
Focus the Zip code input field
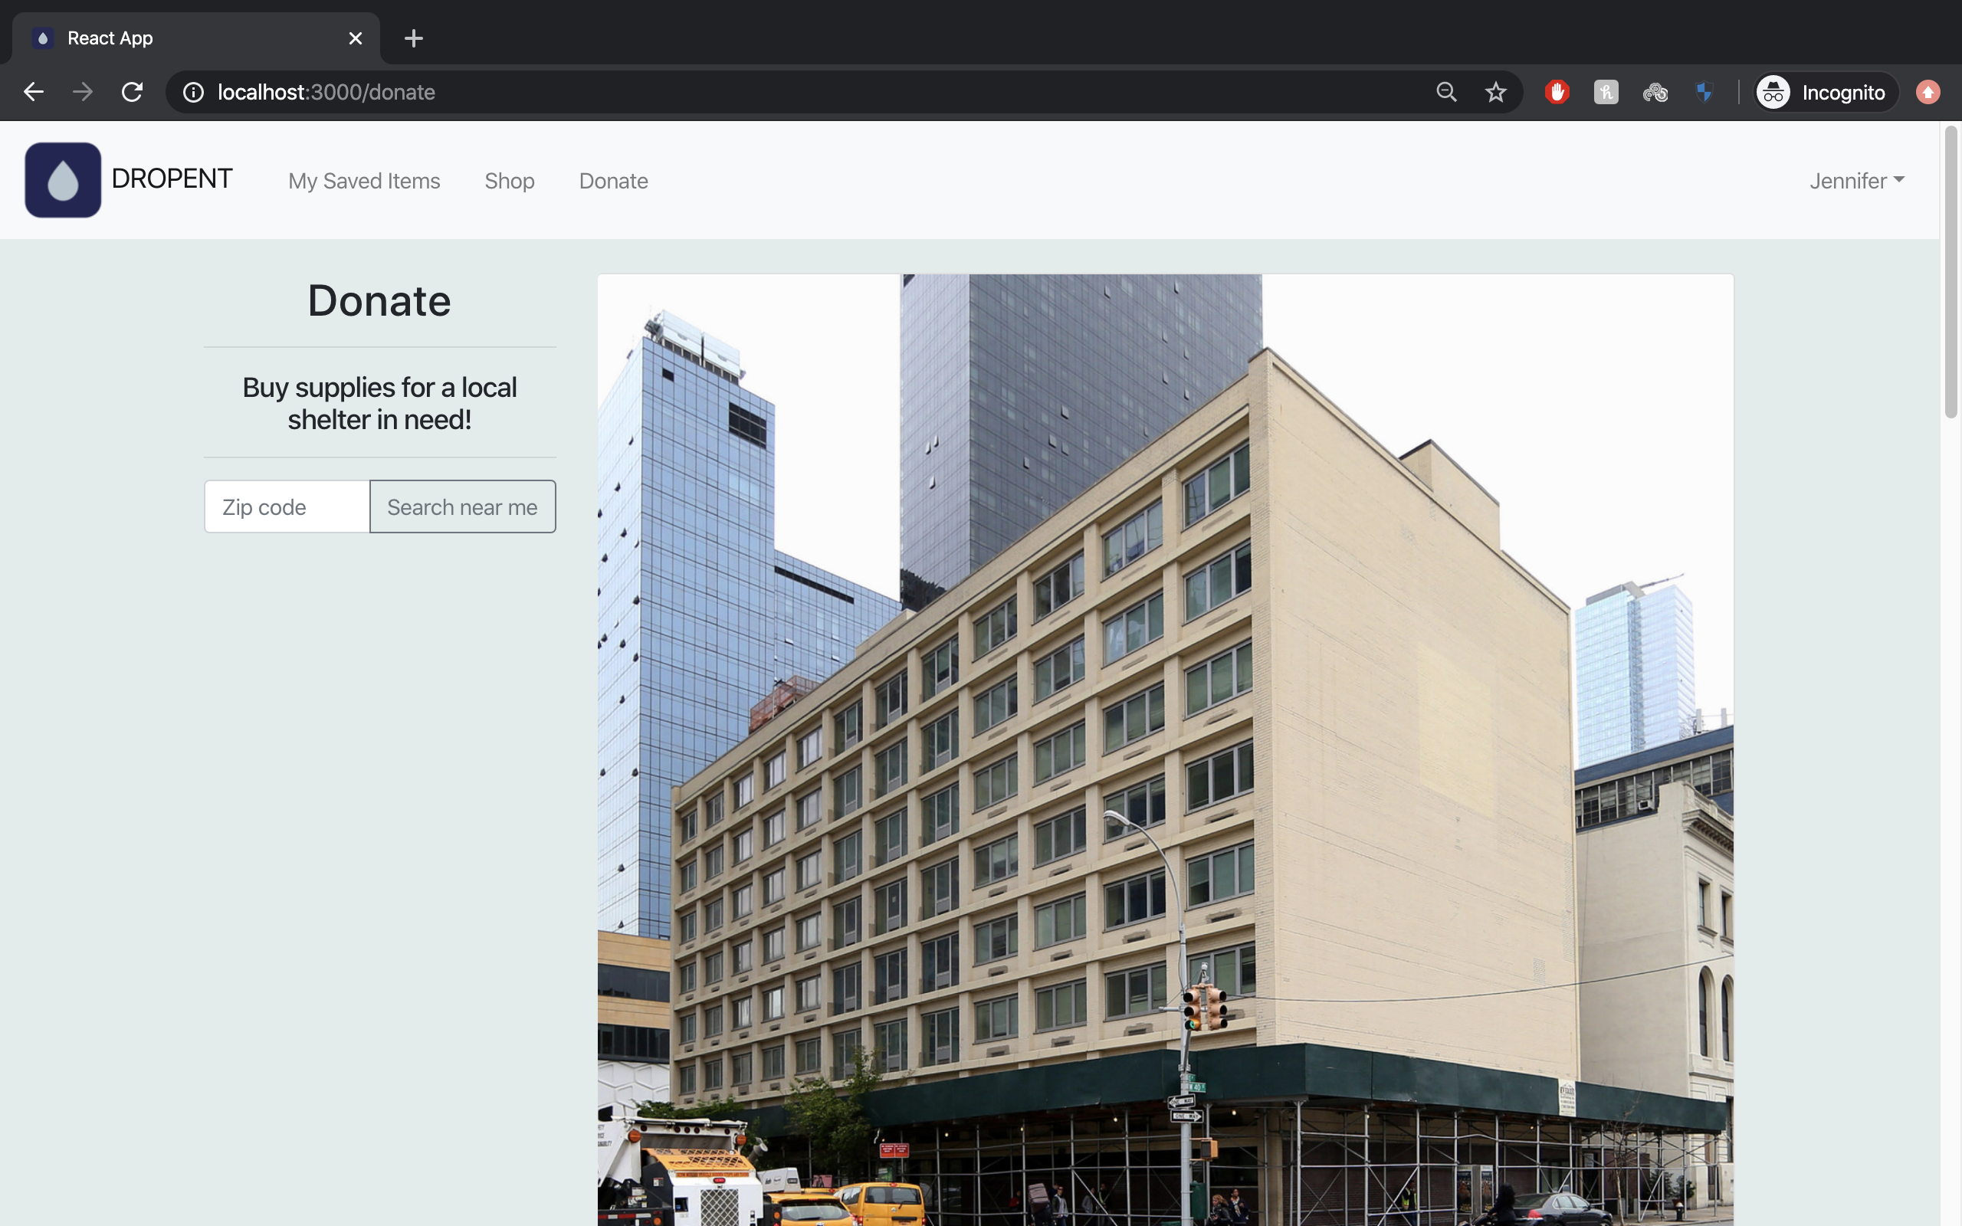pos(287,506)
